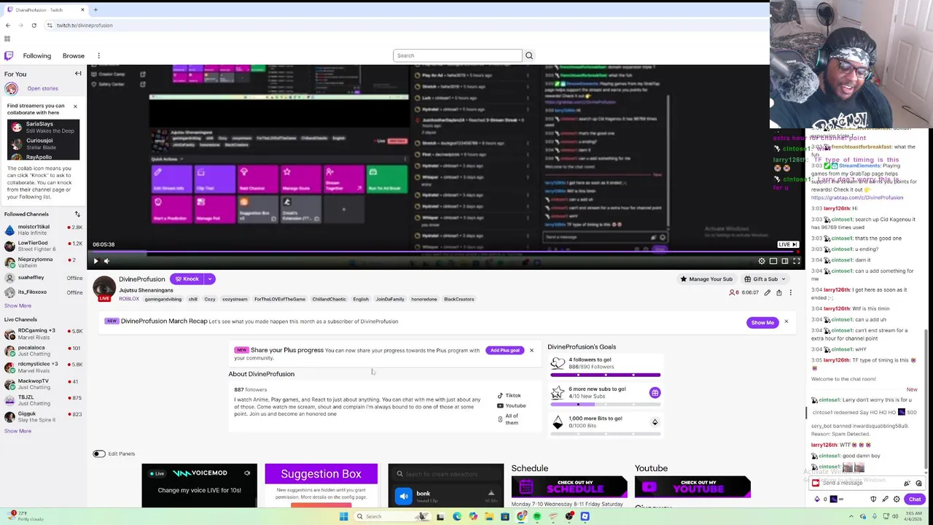Toggle the player's picture-in-picture view
933x525 pixels.
(773, 261)
